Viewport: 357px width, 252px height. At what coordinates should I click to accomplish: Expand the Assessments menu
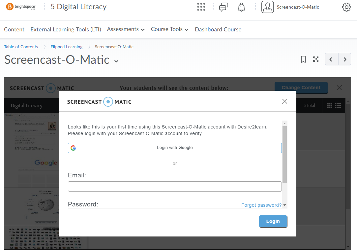coord(126,29)
